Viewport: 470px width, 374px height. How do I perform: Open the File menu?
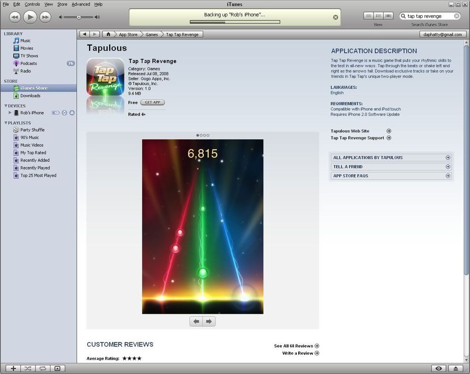pyautogui.click(x=6, y=4)
